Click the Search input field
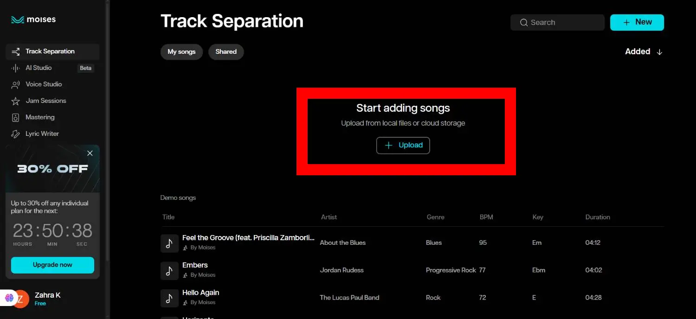Screen dimensions: 696x319 pyautogui.click(x=561, y=23)
